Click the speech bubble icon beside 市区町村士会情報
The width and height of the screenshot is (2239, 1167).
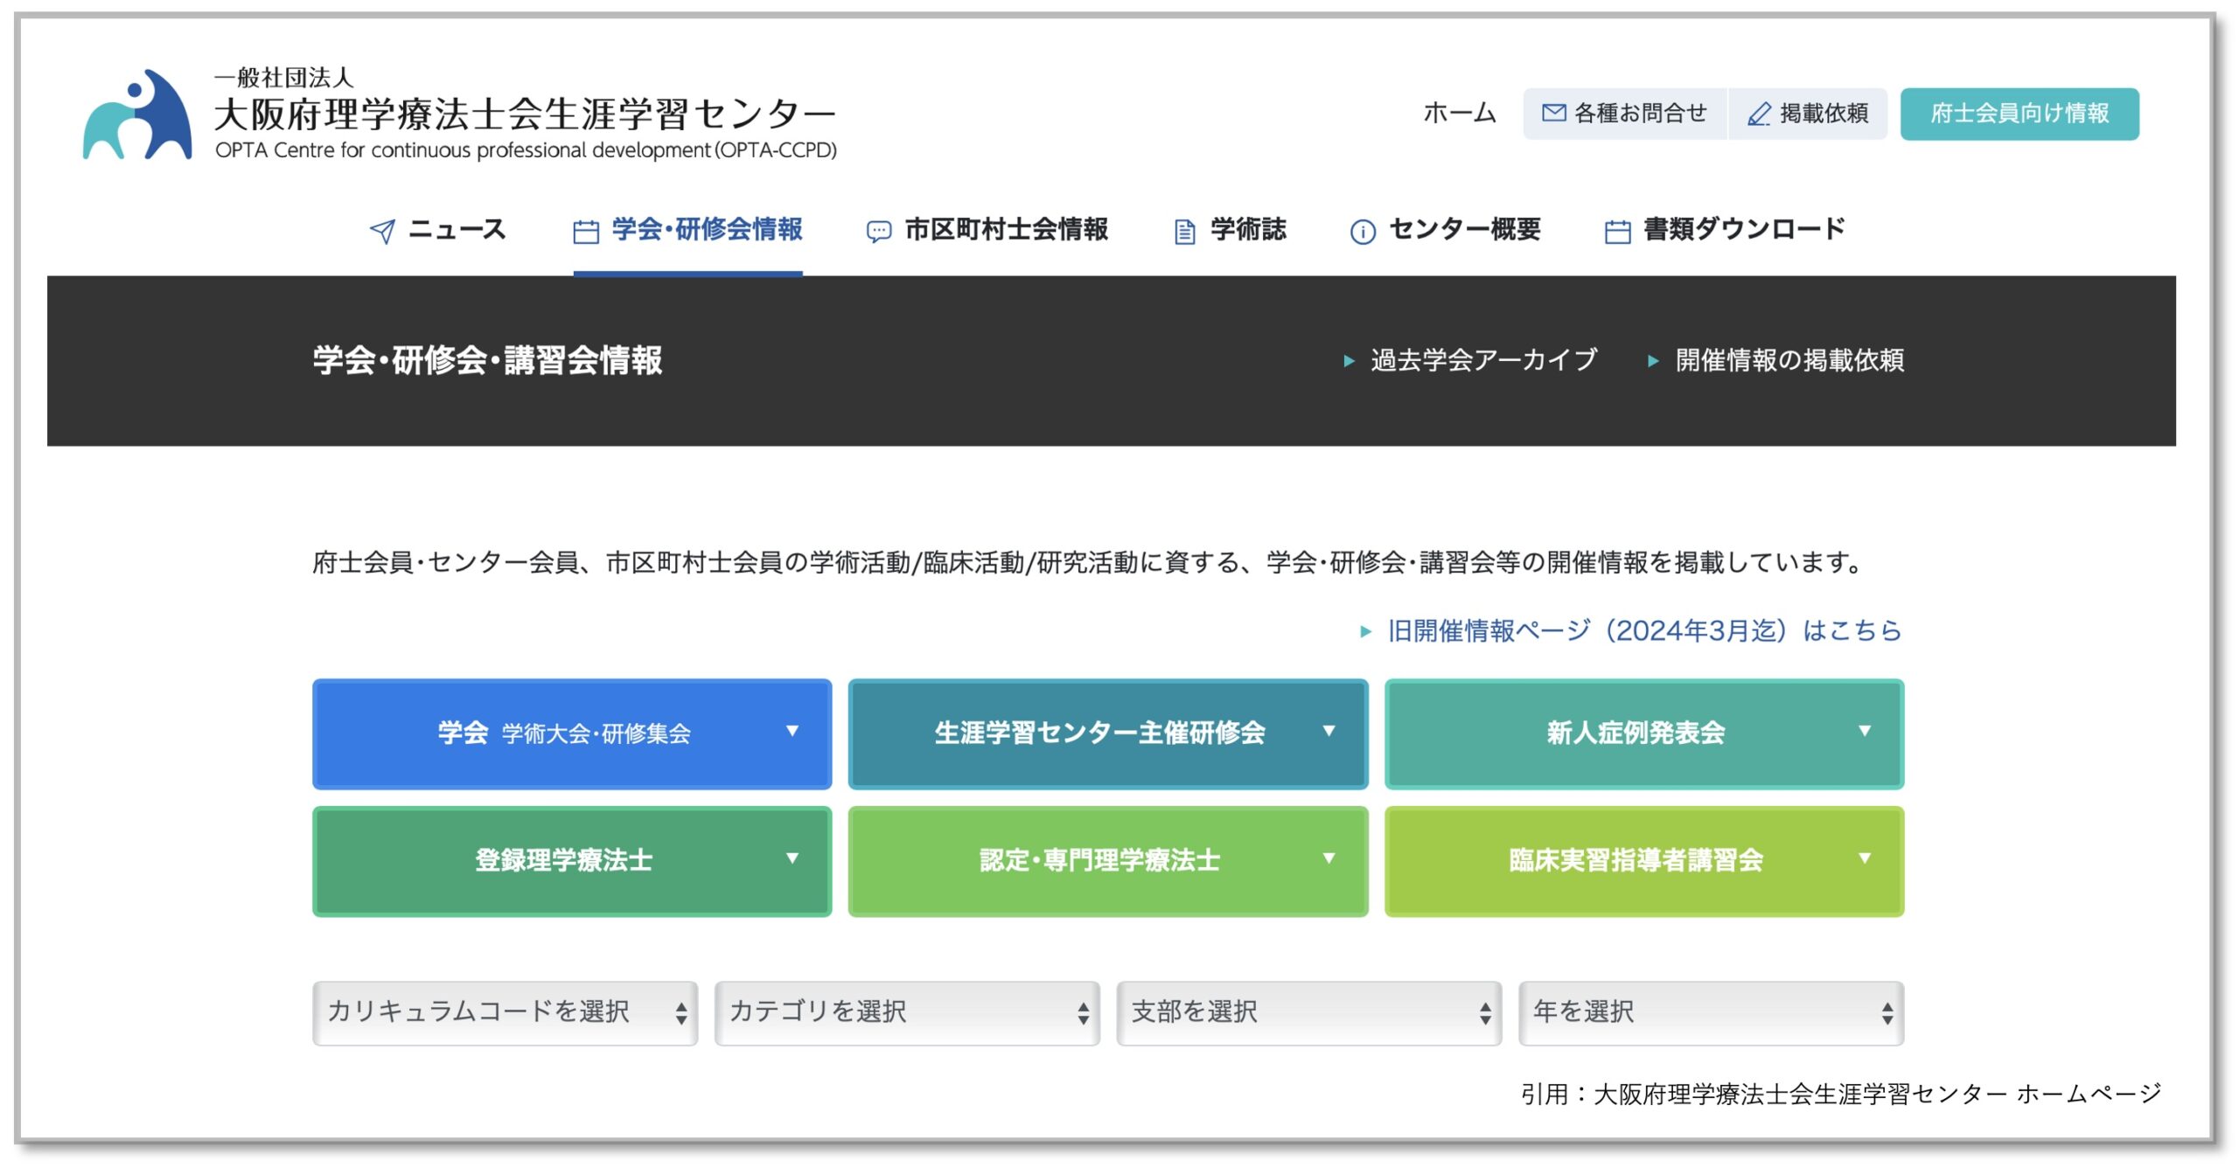pyautogui.click(x=878, y=232)
